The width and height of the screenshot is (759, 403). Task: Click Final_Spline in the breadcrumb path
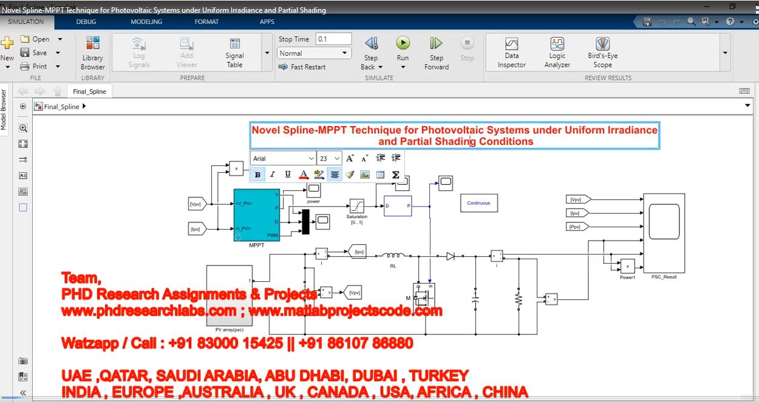[x=61, y=107]
